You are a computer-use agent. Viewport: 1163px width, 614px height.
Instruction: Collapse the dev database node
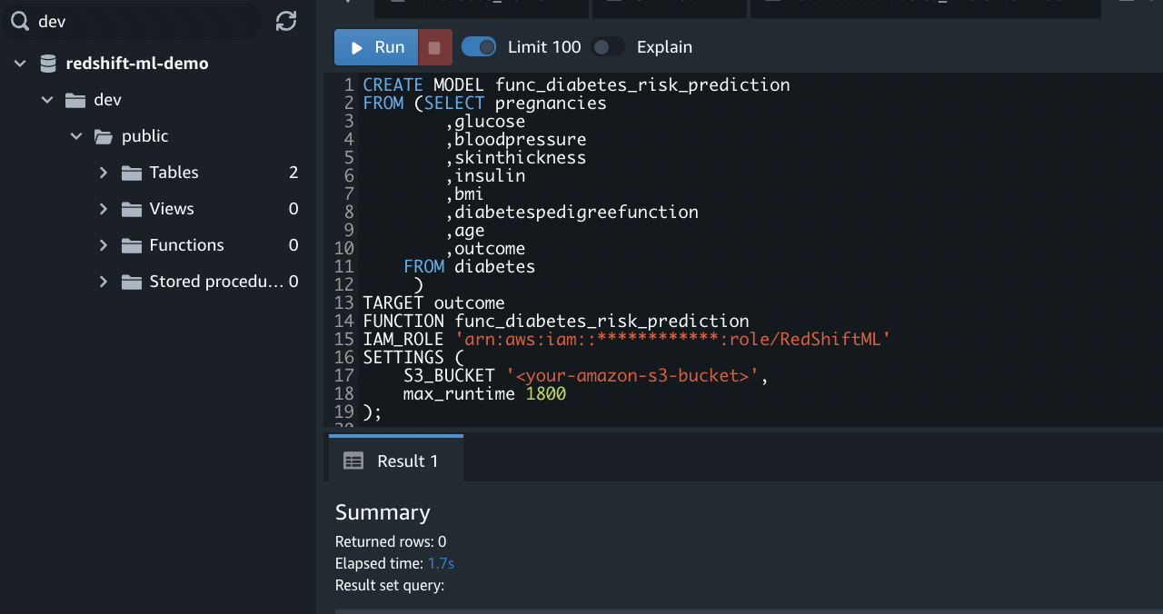pos(47,100)
